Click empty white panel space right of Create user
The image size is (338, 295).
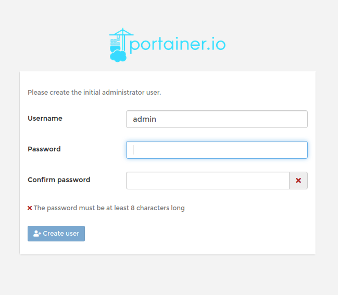pyautogui.click(x=198, y=234)
